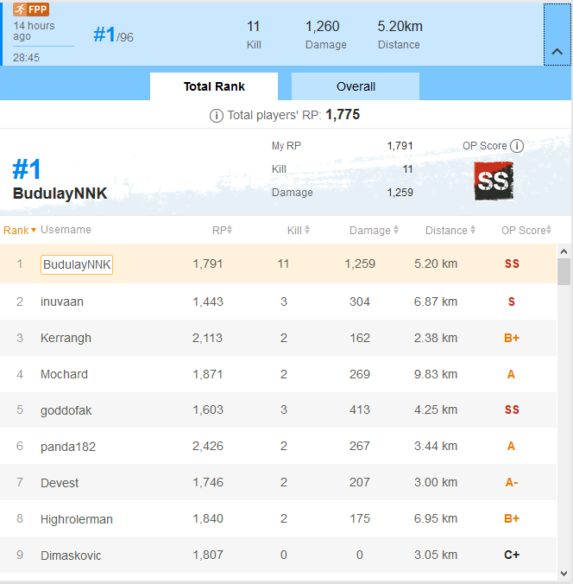Open inuvaan's player profile
Screen dimensions: 573x584
pos(62,302)
